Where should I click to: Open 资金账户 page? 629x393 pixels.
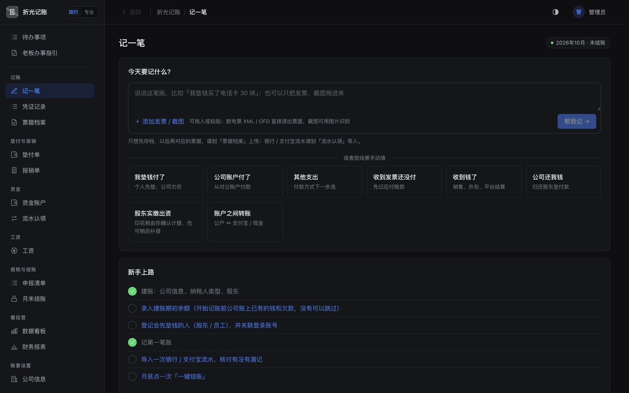pos(50,202)
